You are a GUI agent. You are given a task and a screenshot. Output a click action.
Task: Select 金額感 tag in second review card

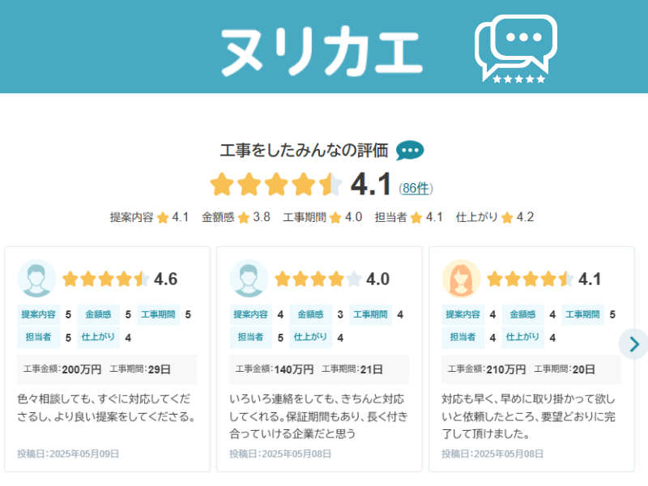[x=310, y=314]
